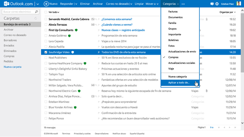Open the chat messaging icon
244x137 pixels.
pos(212,4)
